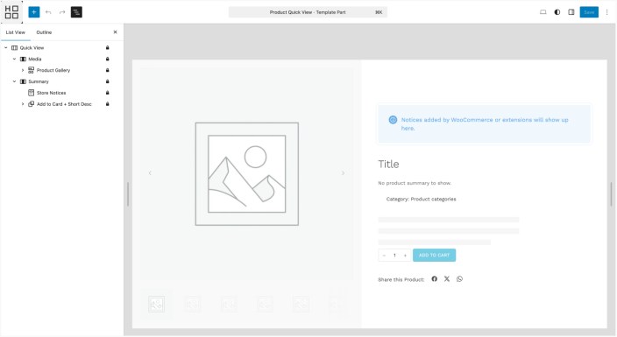Image resolution: width=617 pixels, height=337 pixels.
Task: Click the 'No product summary to show' text
Action: click(x=415, y=183)
